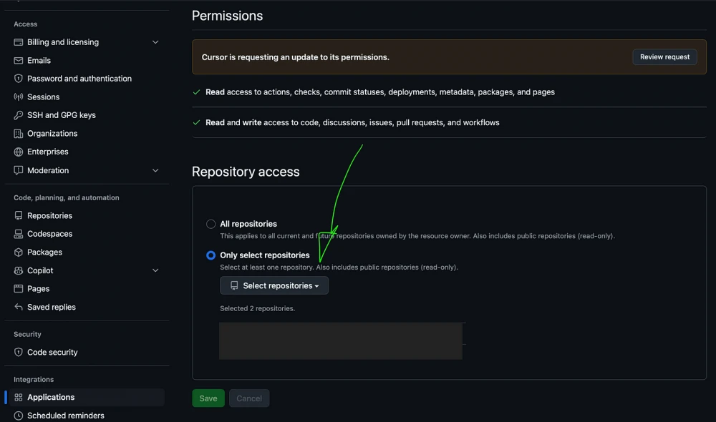Click the Cancel button

(249, 398)
